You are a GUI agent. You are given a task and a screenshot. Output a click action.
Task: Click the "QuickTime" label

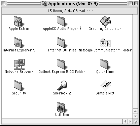tap(105, 72)
